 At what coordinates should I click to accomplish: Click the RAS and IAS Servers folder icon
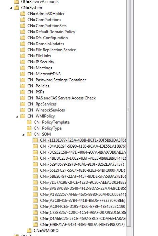[x=23, y=98]
